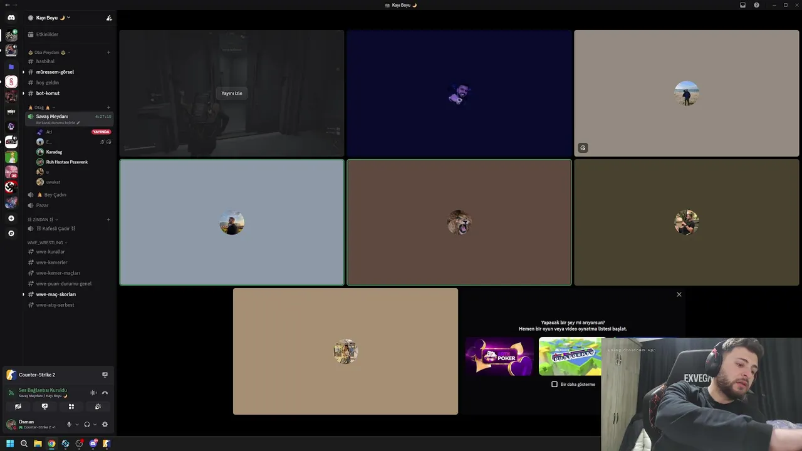Open user settings gear icon
This screenshot has height=451, width=802.
(x=105, y=425)
